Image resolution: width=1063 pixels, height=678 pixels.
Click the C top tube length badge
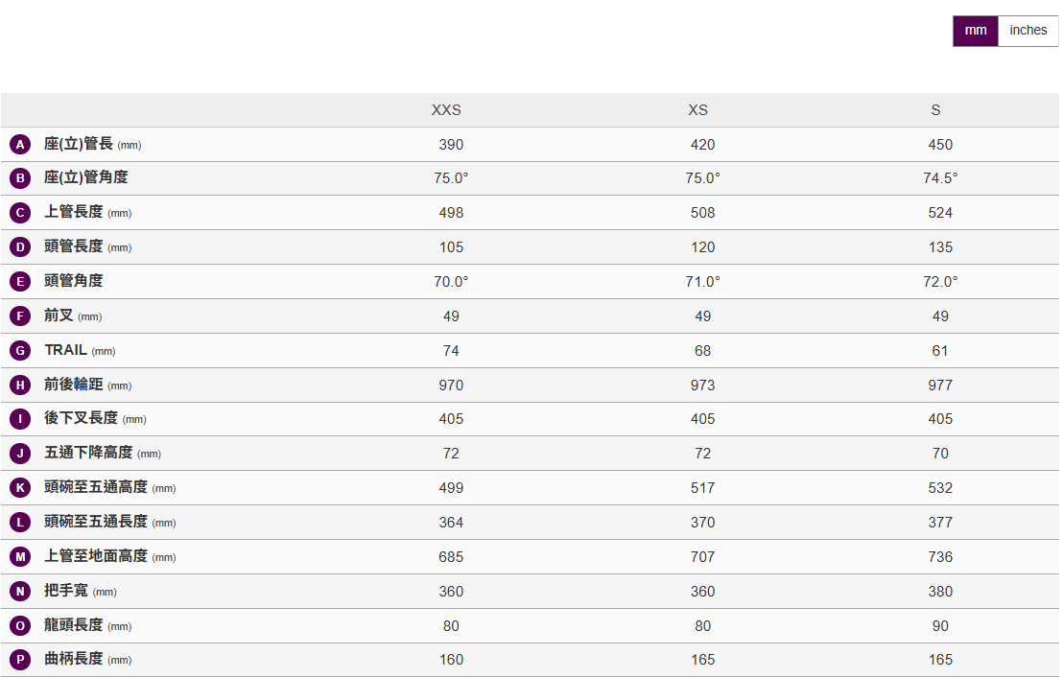(20, 213)
